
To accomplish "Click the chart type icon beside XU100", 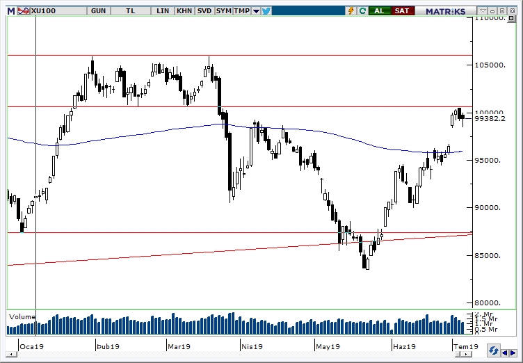I will (24, 11).
